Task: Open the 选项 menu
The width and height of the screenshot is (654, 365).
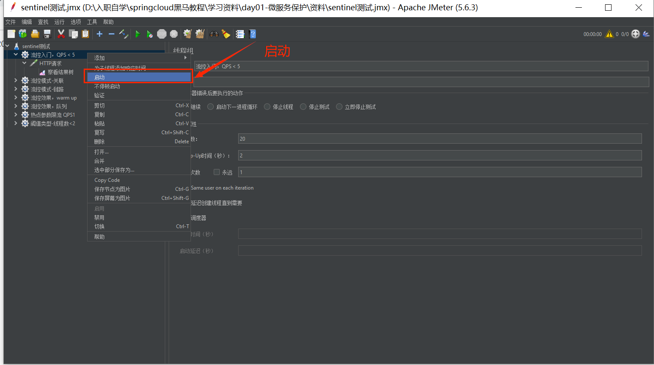Action: [x=76, y=22]
